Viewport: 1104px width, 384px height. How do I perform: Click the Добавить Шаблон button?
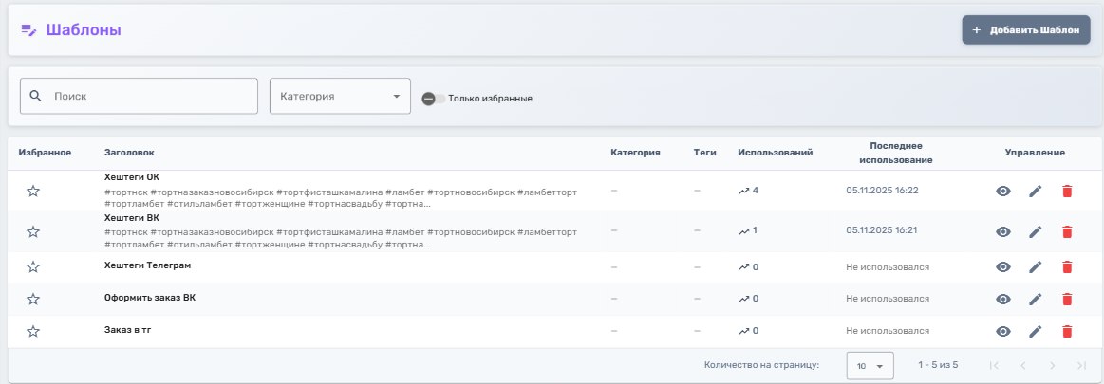click(x=1025, y=30)
